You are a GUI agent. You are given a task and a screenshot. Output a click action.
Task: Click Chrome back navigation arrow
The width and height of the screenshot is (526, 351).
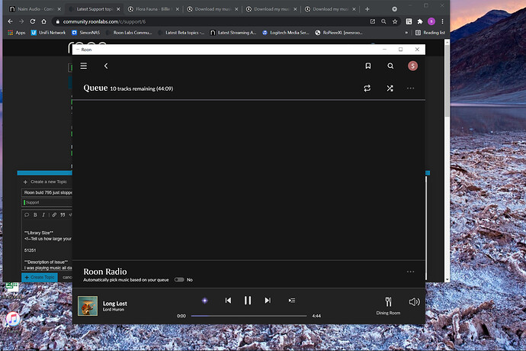(x=11, y=21)
